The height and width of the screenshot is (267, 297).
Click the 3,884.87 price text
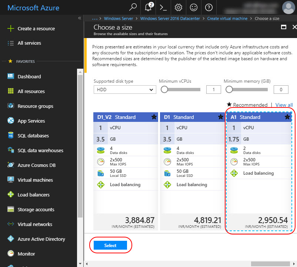tap(140, 220)
